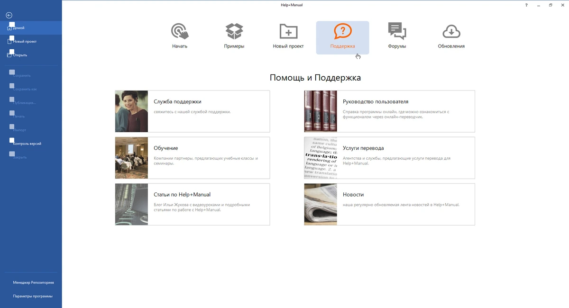Viewport: 569px width, 308px height.
Task: Open the Обучение card
Action: tap(193, 158)
